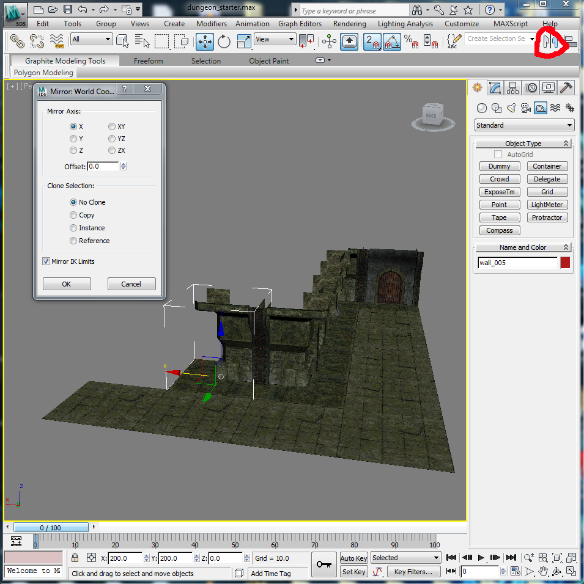Screen dimensions: 584x584
Task: Choose Copy under Clone Selection
Action: 73,215
